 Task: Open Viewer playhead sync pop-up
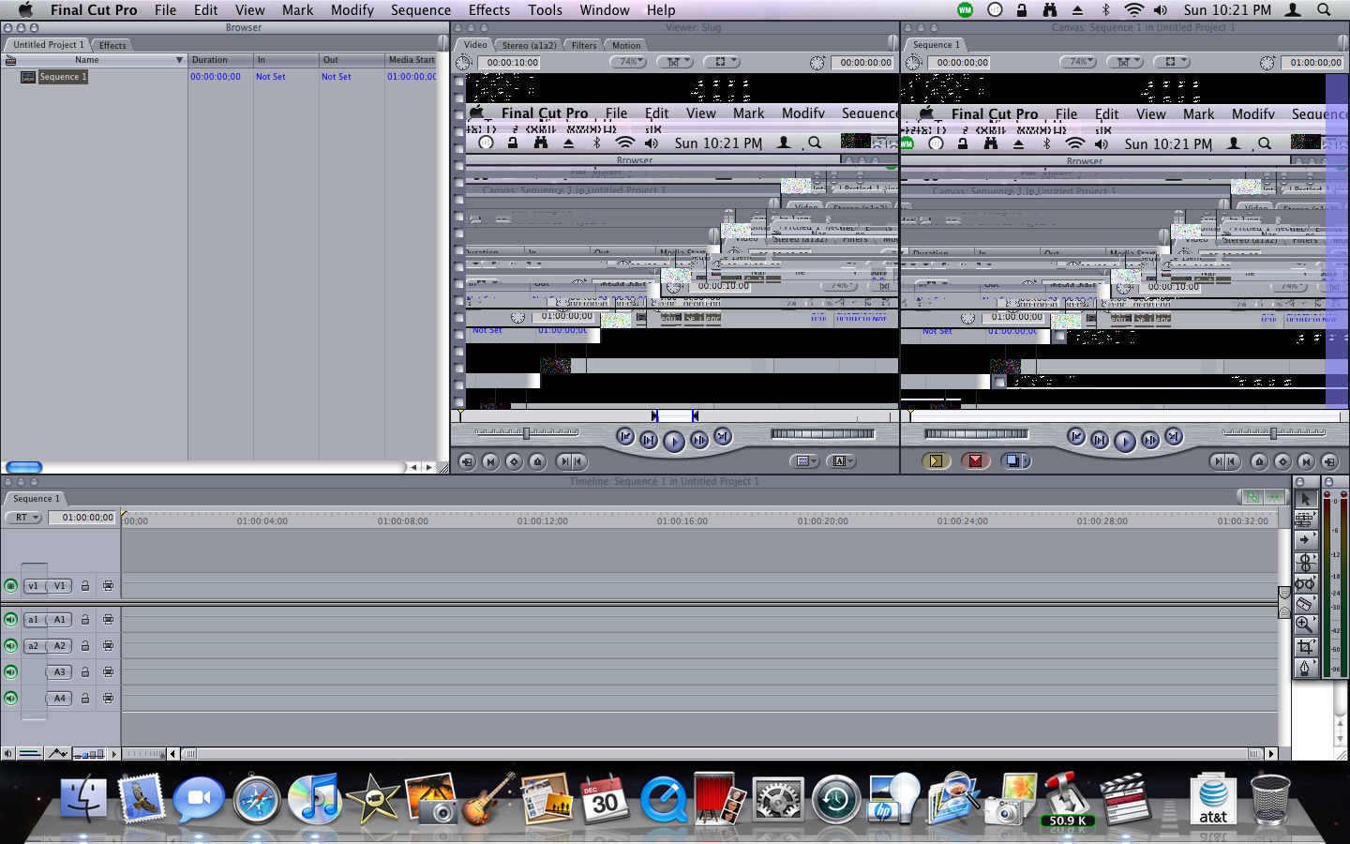click(675, 62)
